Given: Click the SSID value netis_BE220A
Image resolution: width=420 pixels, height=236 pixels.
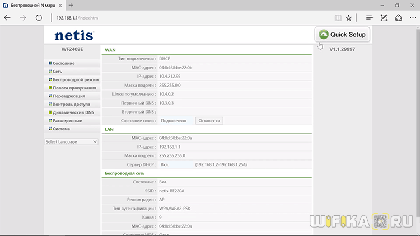Looking at the screenshot, I should [x=172, y=191].
